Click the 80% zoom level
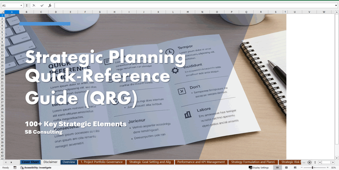The width and height of the screenshot is (339, 170). 333,168
